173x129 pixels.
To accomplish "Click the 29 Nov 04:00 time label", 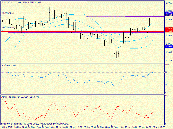I will [x=145, y=127].
